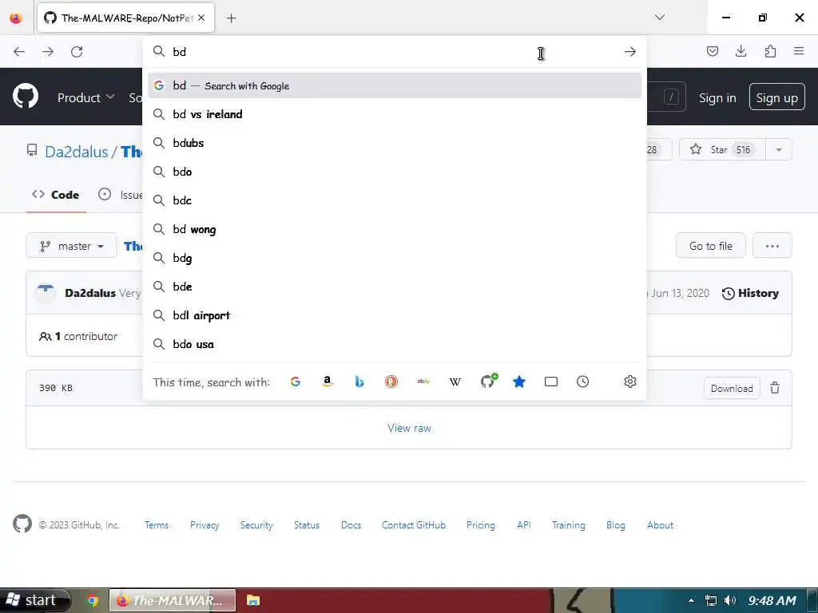The width and height of the screenshot is (818, 613).
Task: Switch to the Code tab
Action: [56, 195]
